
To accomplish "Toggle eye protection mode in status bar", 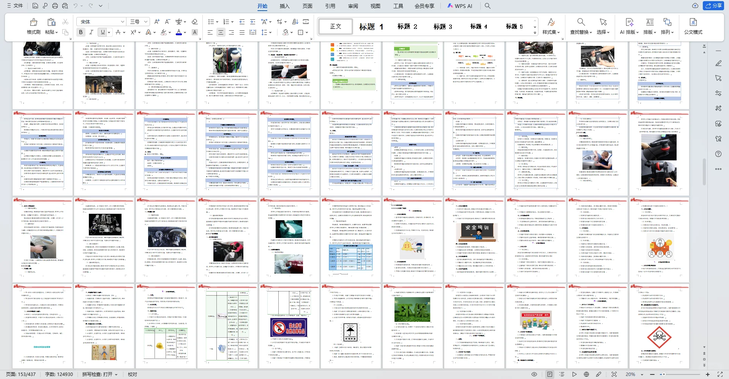I will point(534,374).
